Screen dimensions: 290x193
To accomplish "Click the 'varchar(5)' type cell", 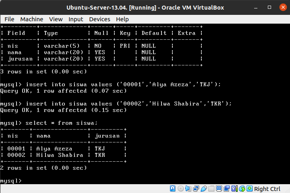I will pos(62,46).
